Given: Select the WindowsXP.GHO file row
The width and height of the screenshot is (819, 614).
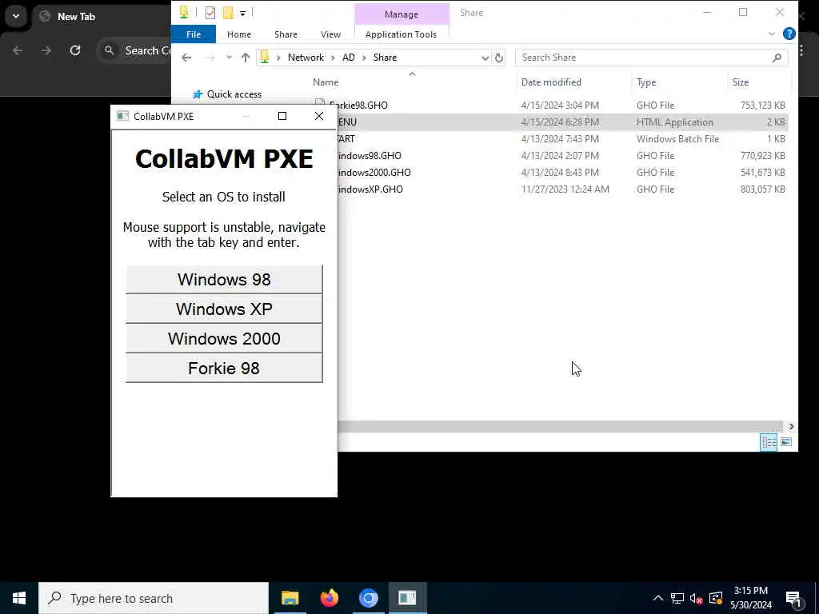Looking at the screenshot, I should click(563, 189).
